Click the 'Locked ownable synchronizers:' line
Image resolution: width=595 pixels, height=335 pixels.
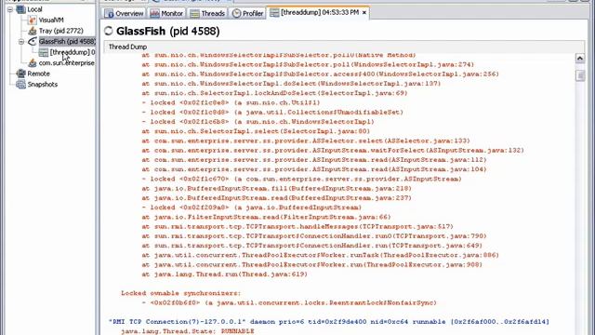180,293
